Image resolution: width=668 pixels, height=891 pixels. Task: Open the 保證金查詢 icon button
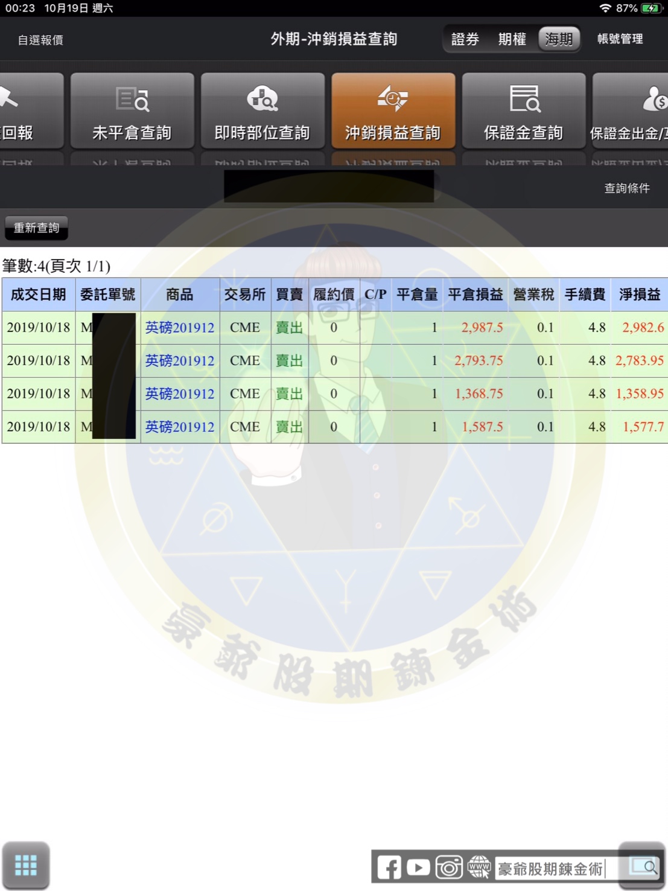tap(523, 111)
